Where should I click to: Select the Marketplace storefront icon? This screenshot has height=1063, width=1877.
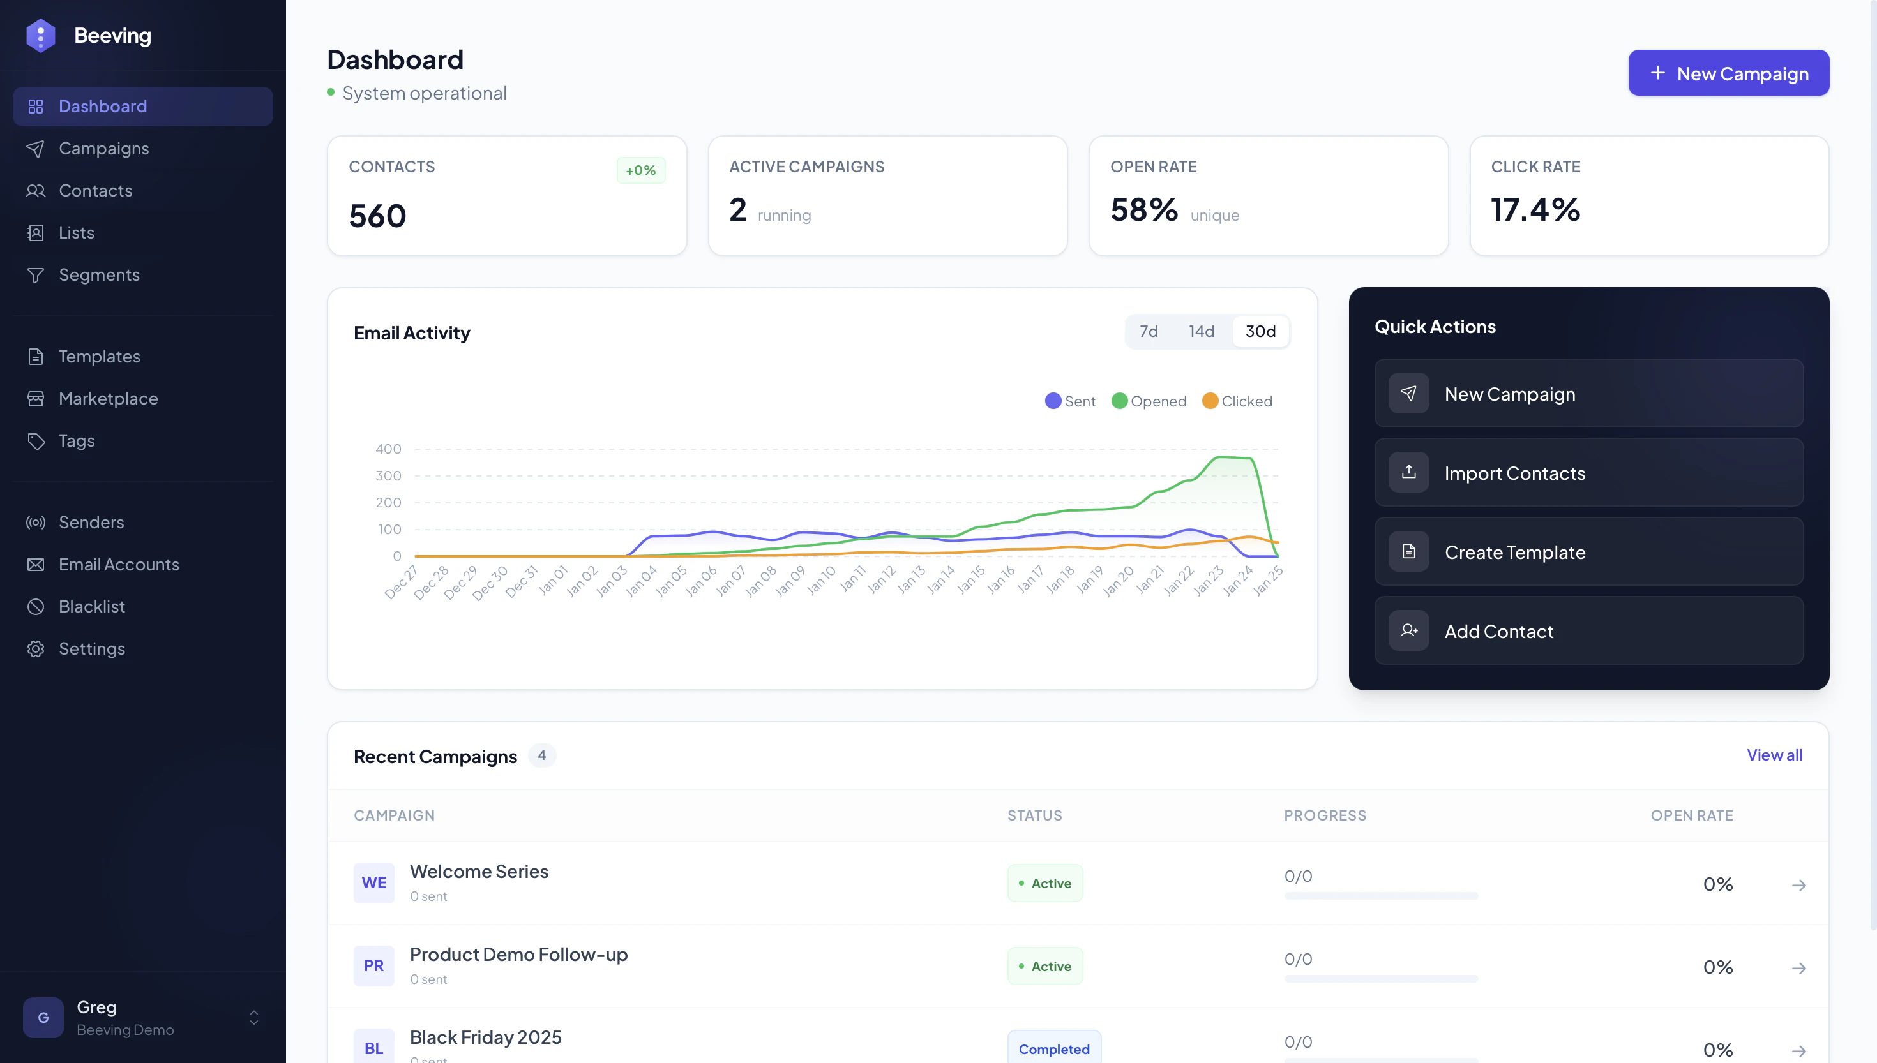[x=36, y=399]
